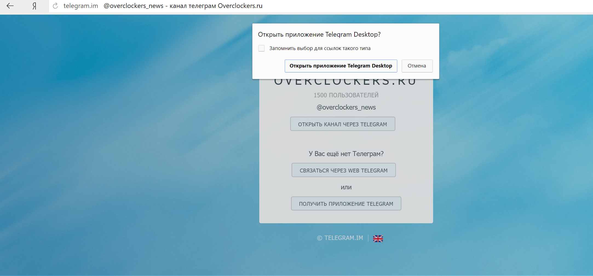The height and width of the screenshot is (276, 593).
Task: Go back with the browser back arrow
Action: [x=10, y=6]
